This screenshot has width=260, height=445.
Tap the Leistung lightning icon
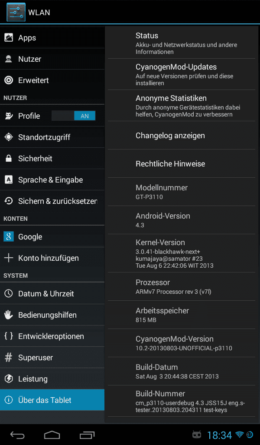[x=9, y=379]
